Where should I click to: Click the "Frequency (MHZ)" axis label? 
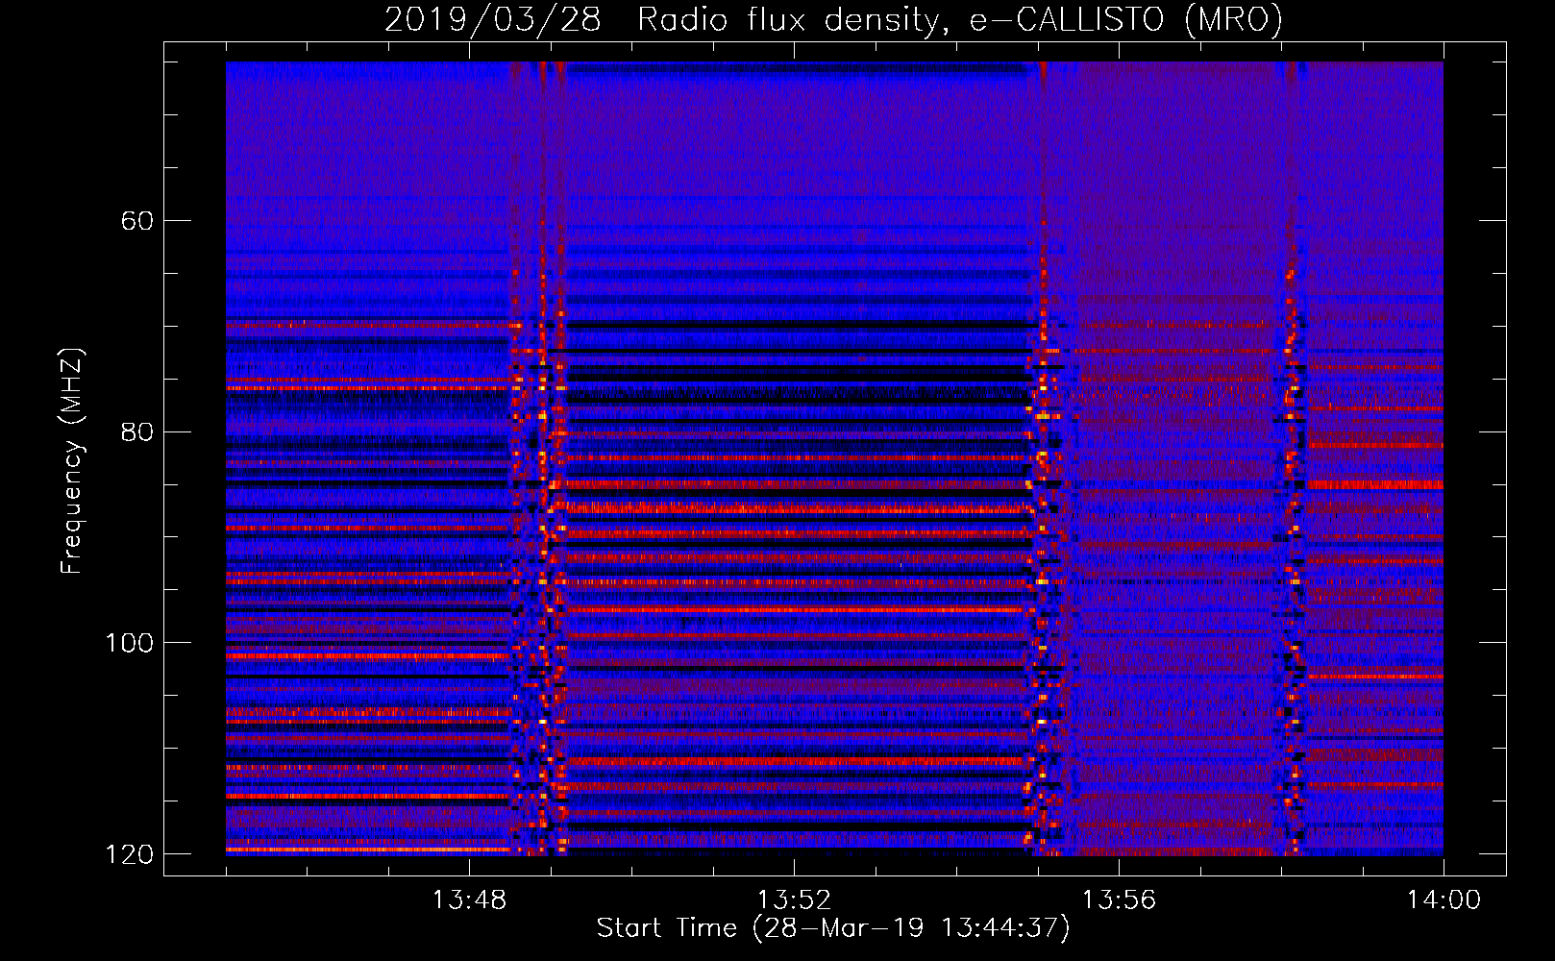click(x=72, y=460)
